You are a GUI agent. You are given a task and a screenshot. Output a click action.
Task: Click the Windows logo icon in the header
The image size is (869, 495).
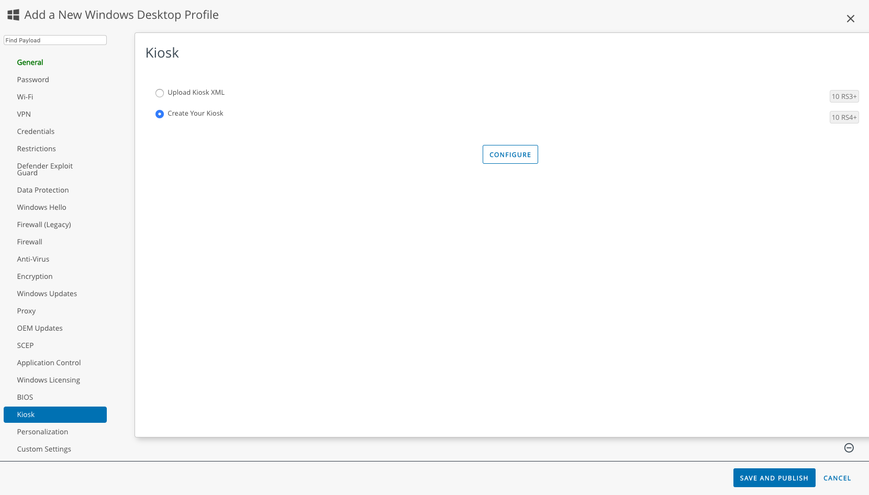coord(13,15)
